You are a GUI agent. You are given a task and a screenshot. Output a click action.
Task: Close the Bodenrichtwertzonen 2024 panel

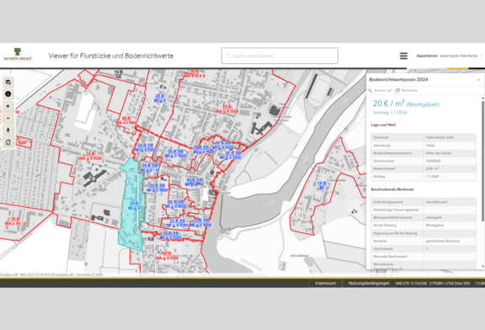pyautogui.click(x=478, y=80)
